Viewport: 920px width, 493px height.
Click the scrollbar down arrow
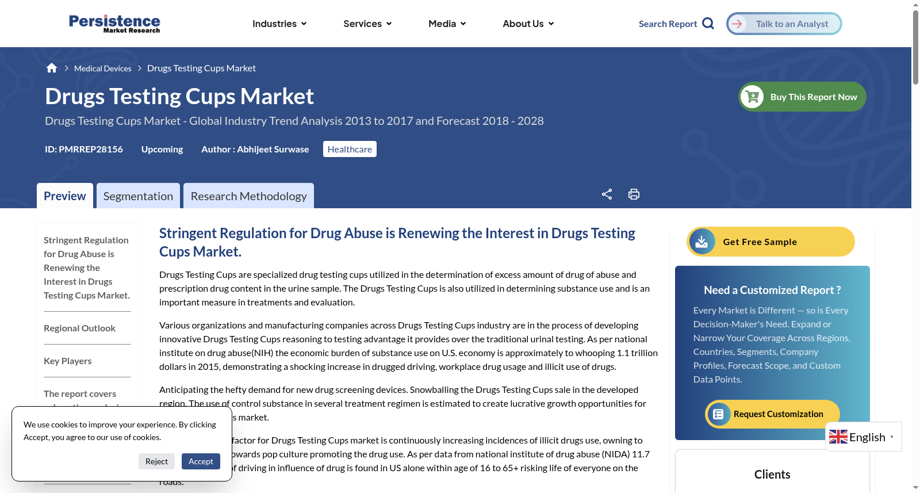pos(915,488)
